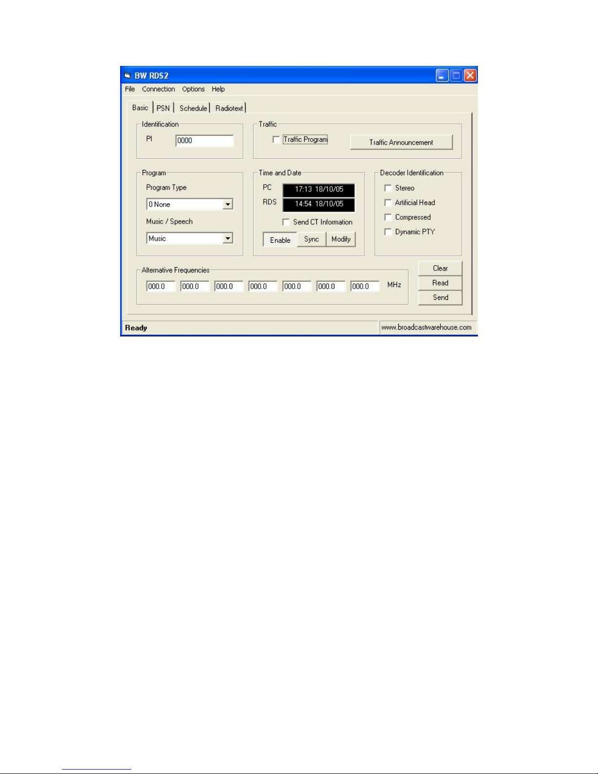598x774 pixels.
Task: Check the Stereo checkbox
Action: point(388,188)
